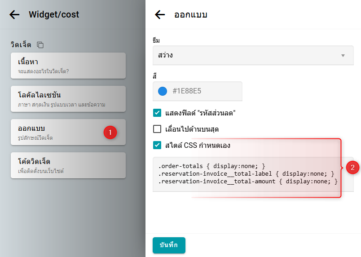
Task: Click the red number 2 marker
Action: (x=352, y=168)
